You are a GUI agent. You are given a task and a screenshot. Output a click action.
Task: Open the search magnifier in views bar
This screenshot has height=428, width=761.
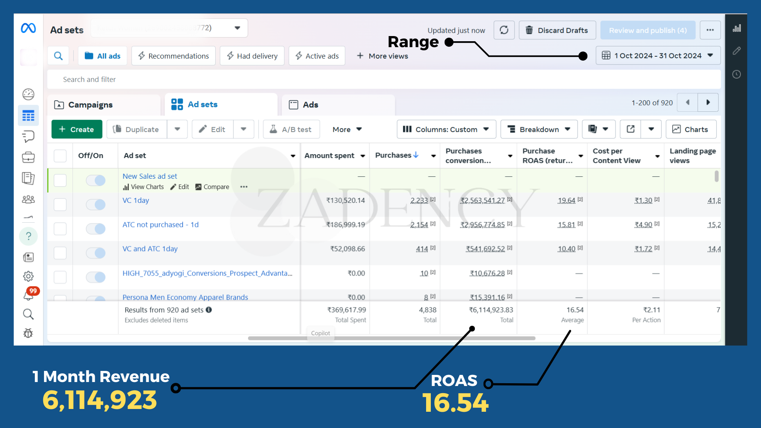click(58, 56)
